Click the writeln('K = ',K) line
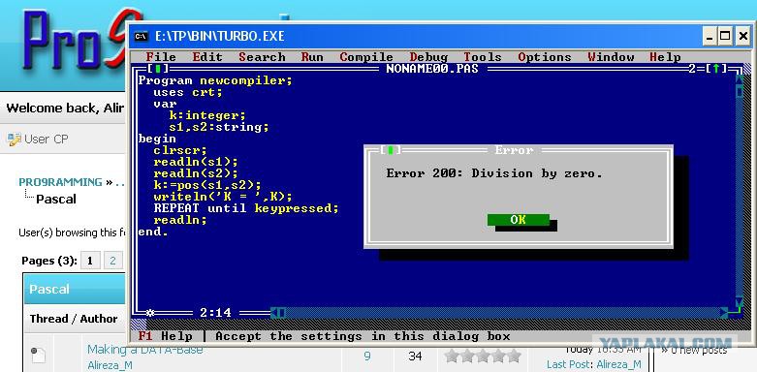Screen dimensions: 757x372 [223, 197]
